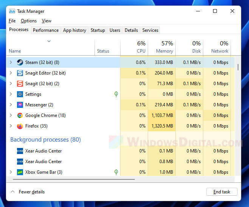
Task: Maximize the Task Manager window
Action: pos(215,11)
